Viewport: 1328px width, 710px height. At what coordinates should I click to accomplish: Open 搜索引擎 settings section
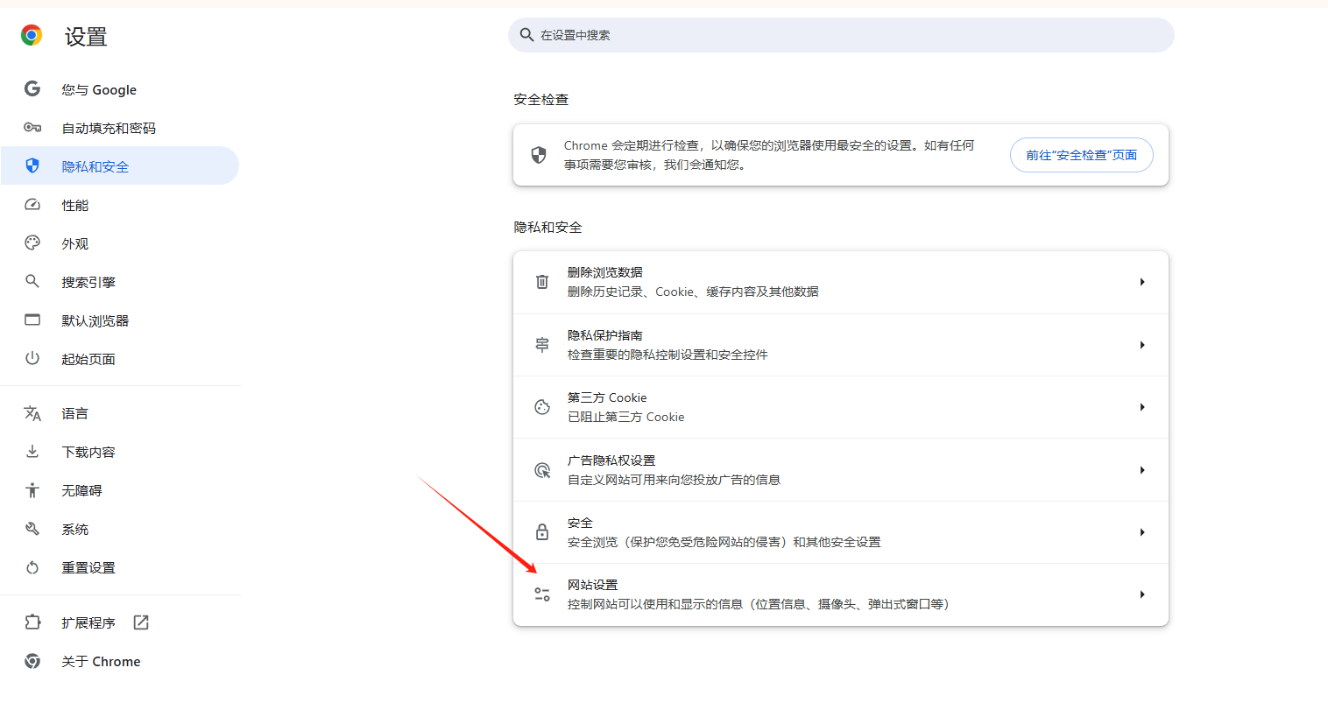[x=120, y=282]
